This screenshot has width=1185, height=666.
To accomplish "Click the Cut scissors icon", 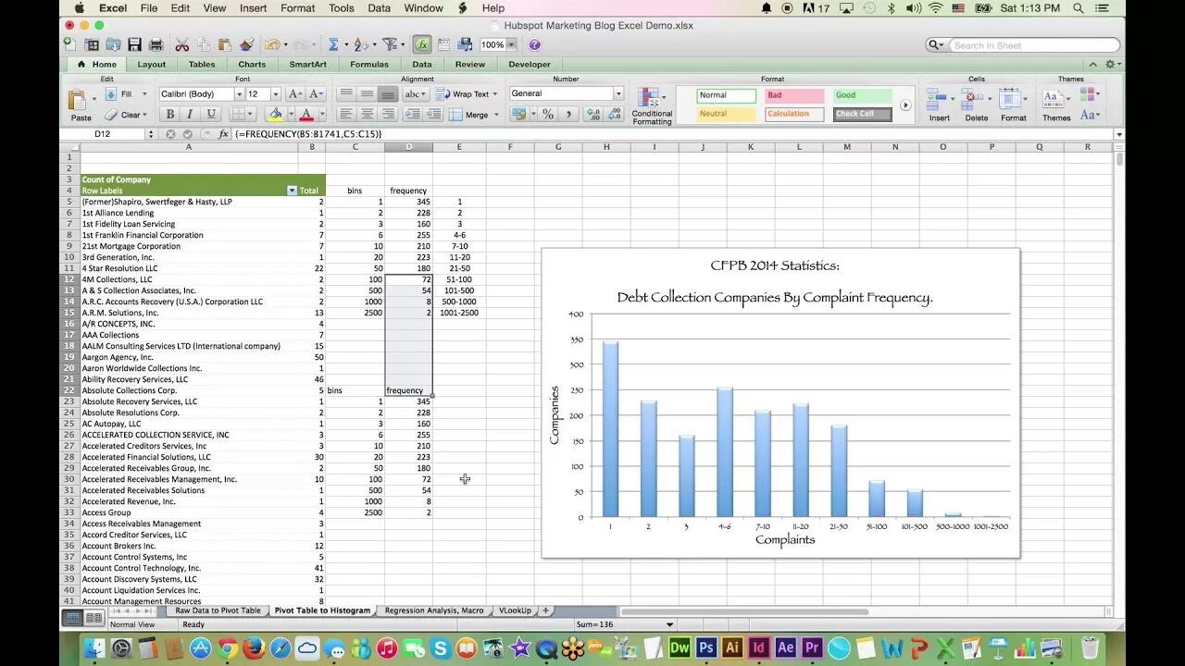I will pyautogui.click(x=181, y=44).
